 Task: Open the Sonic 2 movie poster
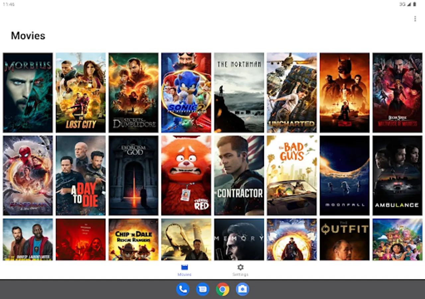tap(186, 93)
